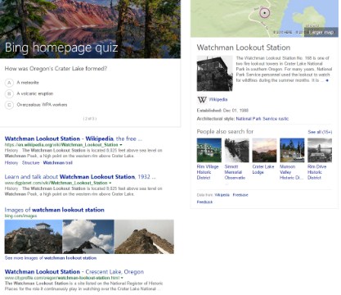Expand the dropdown arrow beside the cityprofile.com URL
This screenshot has height=295, width=341.
[122, 278]
